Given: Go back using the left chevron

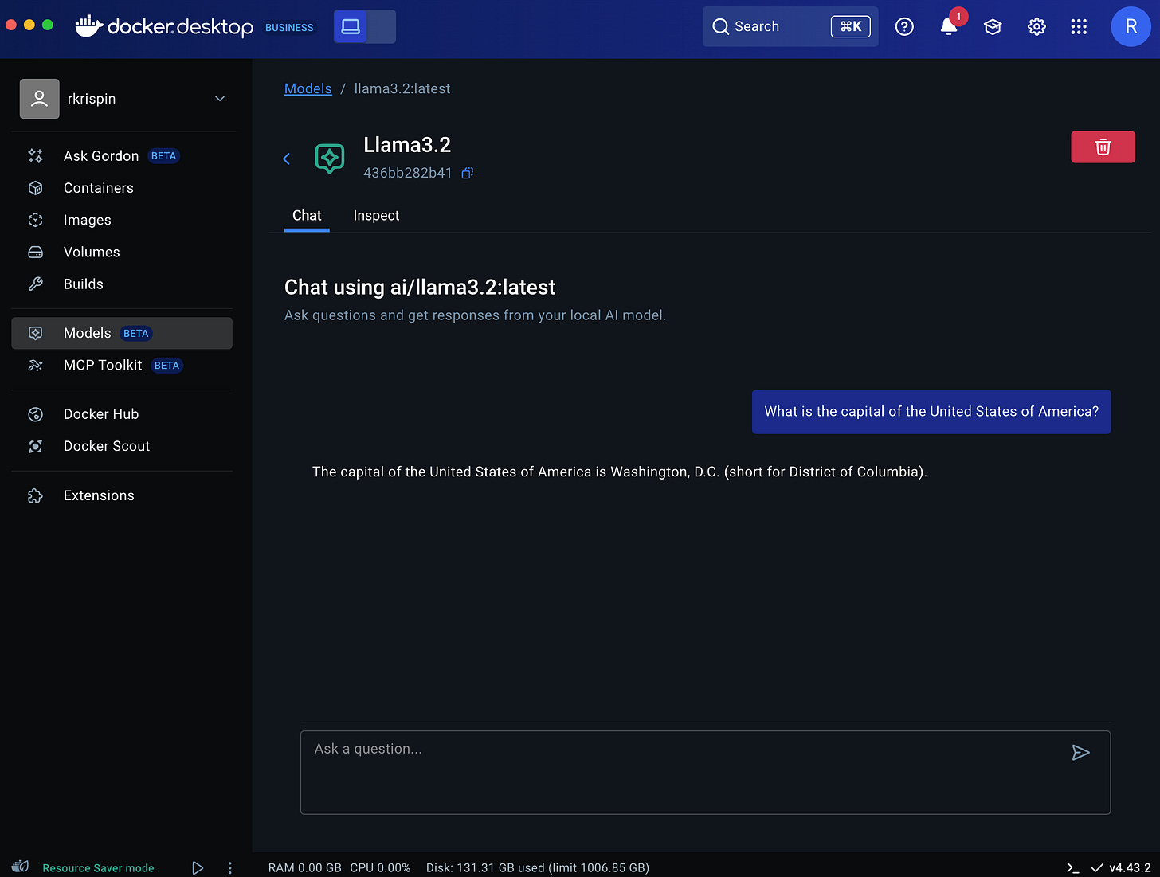Looking at the screenshot, I should click(x=286, y=159).
